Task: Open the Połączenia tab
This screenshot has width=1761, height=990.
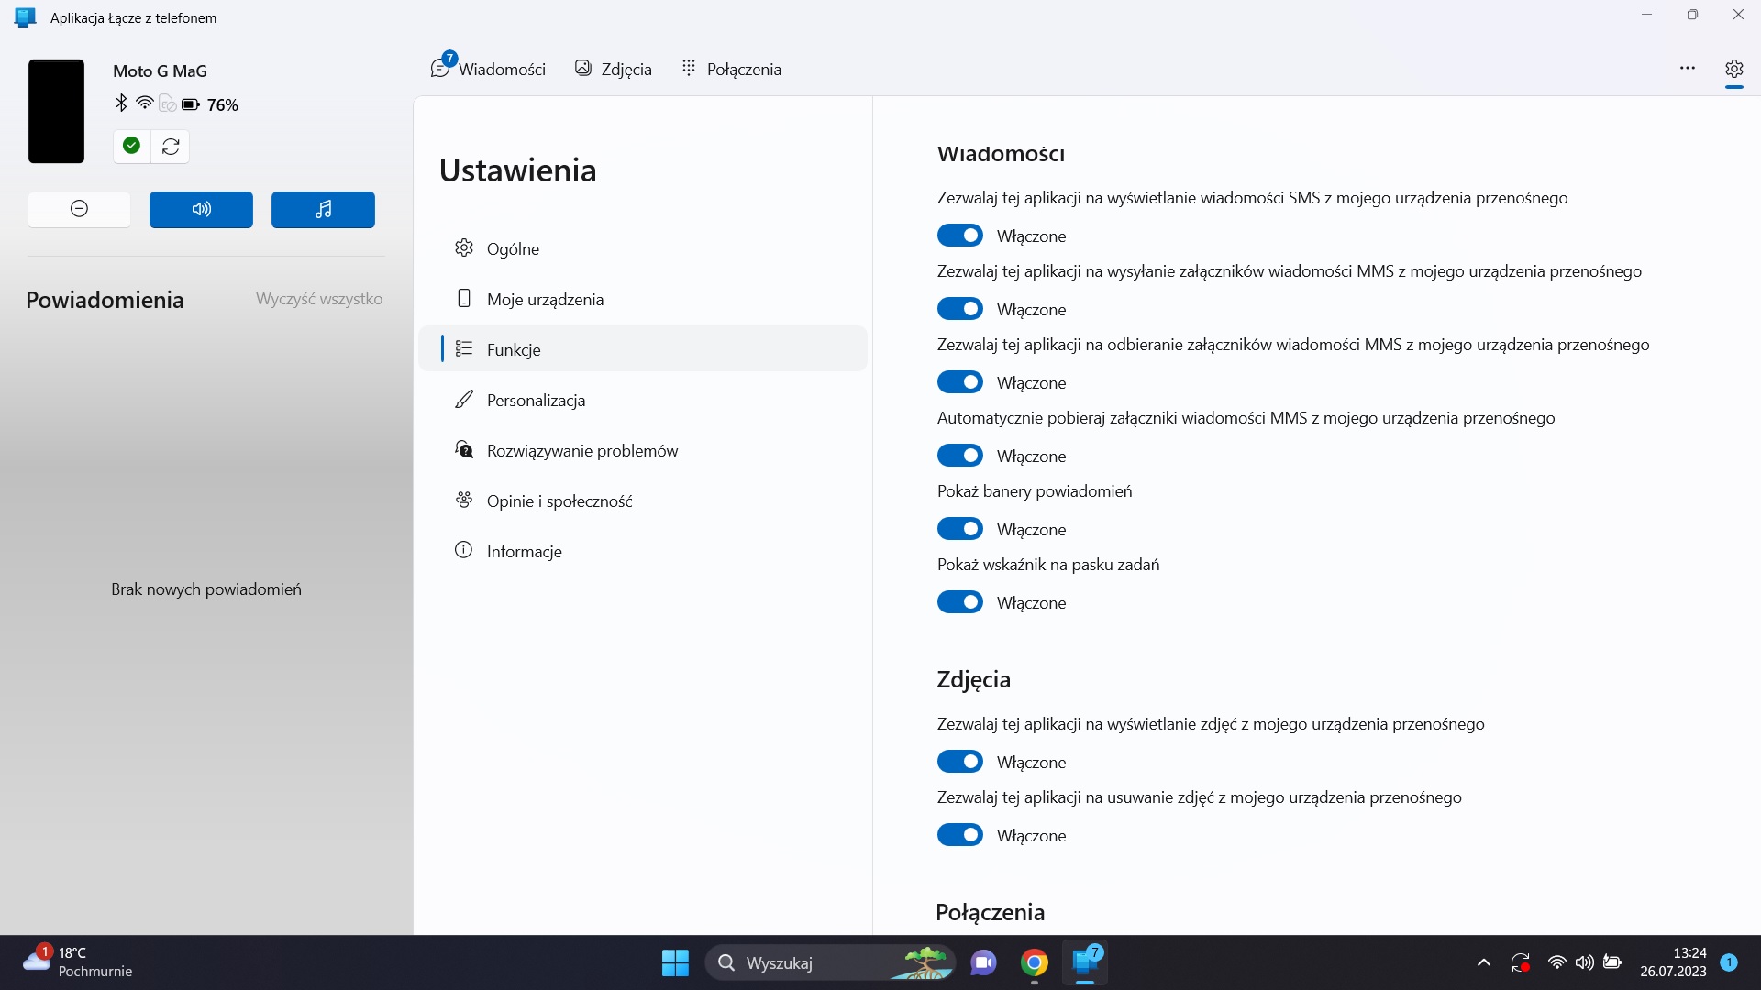Action: [x=731, y=69]
